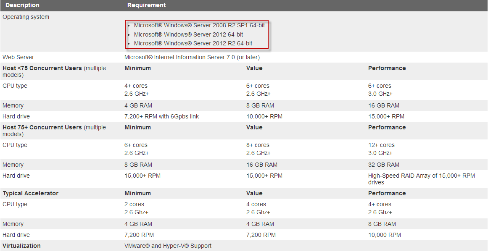
Task: Click "16 GB RAM" Value memory for Host 75+
Action: coord(262,165)
